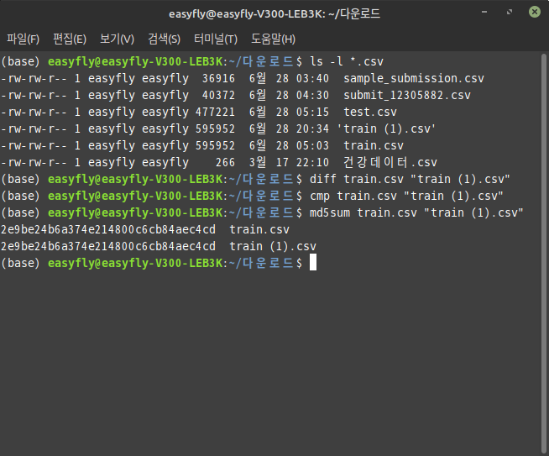Click the window title easyfly@easyfly-V300-LEB3K
Viewport: 549px width, 456px height.
274,13
